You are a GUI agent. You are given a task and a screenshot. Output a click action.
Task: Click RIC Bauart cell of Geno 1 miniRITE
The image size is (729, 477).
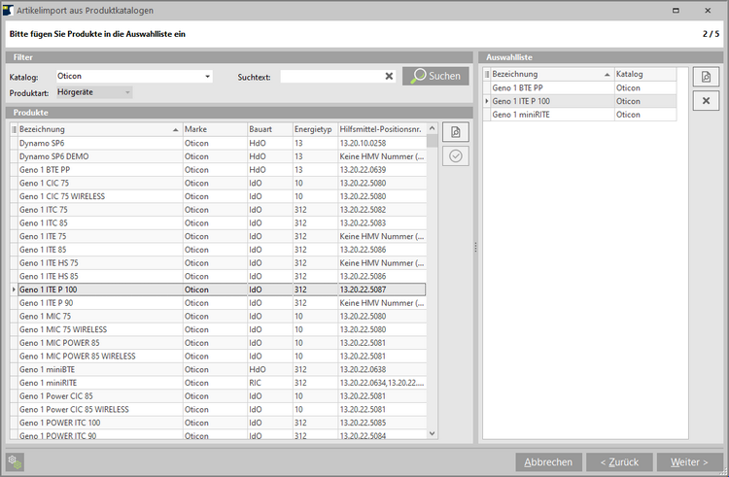tap(269, 383)
